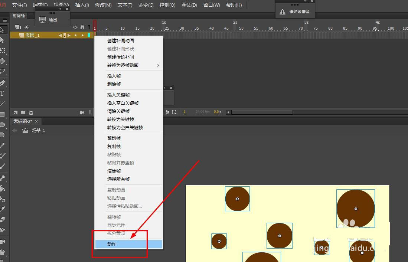Switch to the 无标题-2* document tab
The height and width of the screenshot is (262, 408).
(23, 121)
